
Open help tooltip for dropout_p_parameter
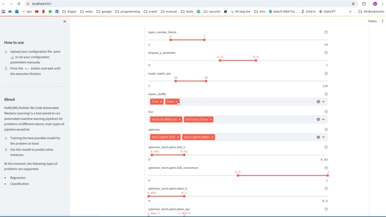click(326, 53)
